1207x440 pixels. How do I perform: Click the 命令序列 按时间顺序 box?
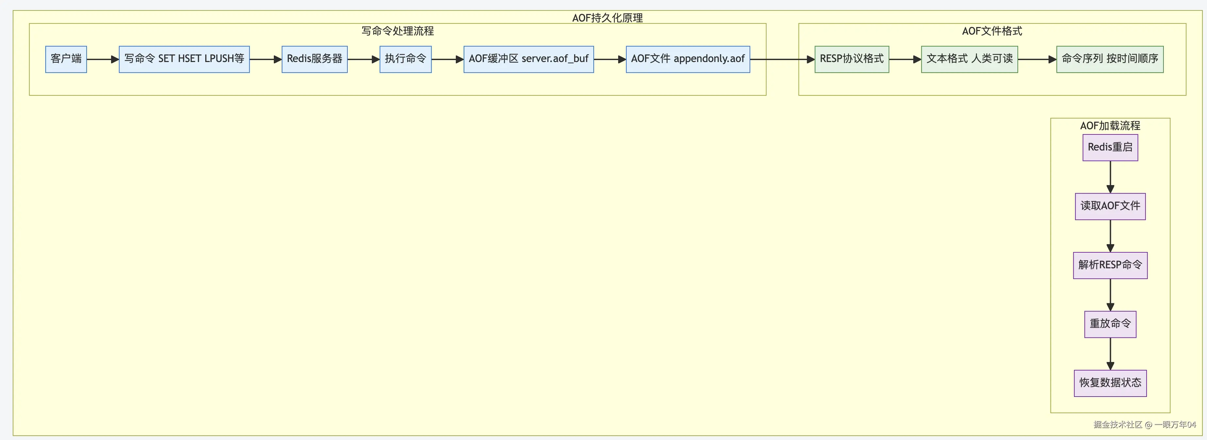tap(1110, 59)
